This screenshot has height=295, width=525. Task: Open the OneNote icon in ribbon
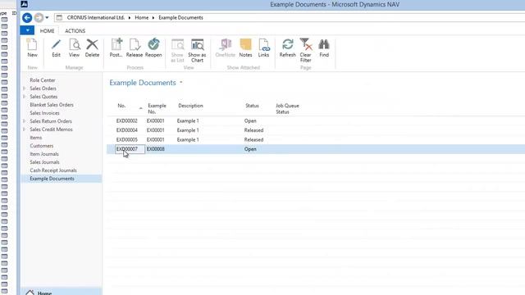pyautogui.click(x=226, y=44)
